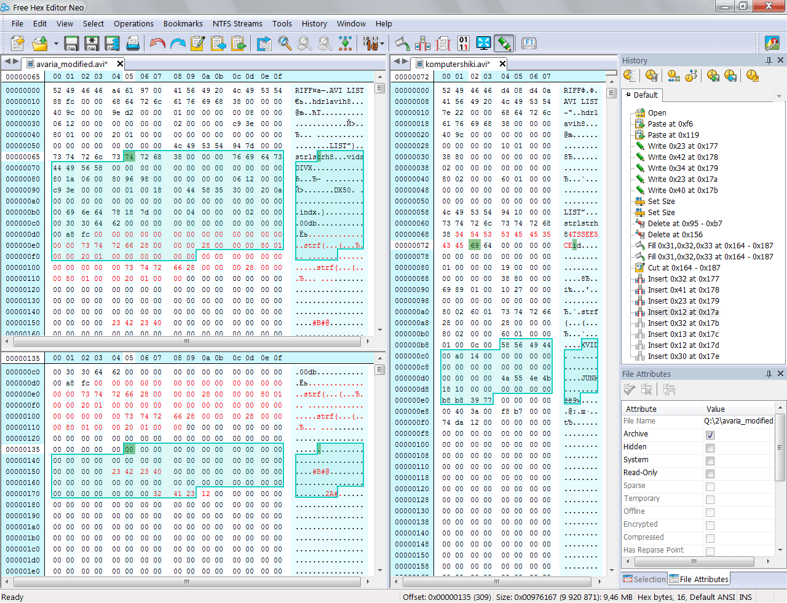Open Find with the magnifier icon
The height and width of the screenshot is (603, 787).
point(285,44)
